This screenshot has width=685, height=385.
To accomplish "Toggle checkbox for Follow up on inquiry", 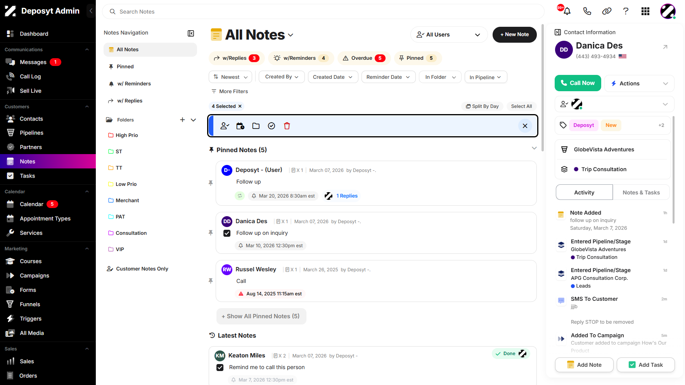I will [x=227, y=233].
